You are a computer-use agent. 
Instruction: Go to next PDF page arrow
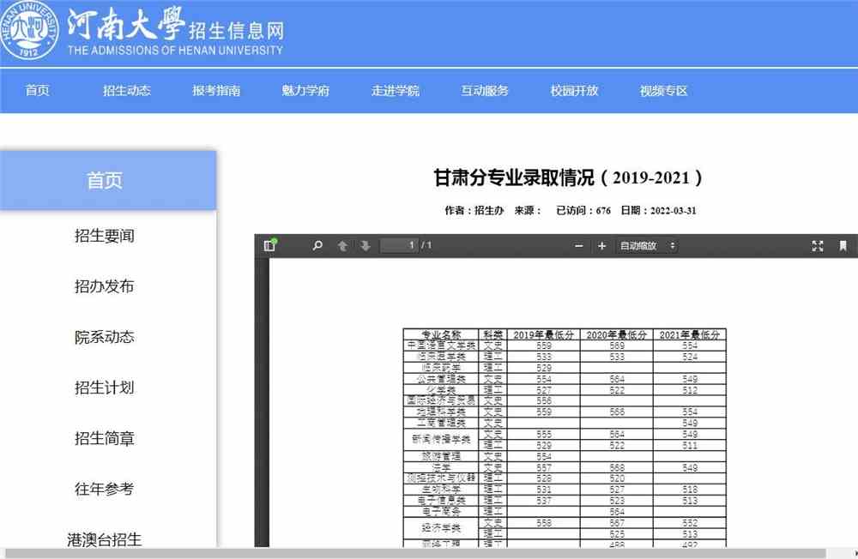[x=366, y=246]
